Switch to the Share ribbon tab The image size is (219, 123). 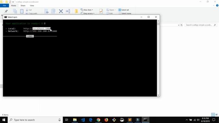(23, 5)
